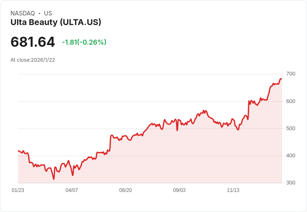Click the 500 price axis label
This screenshot has width=307, height=212.
pyautogui.click(x=291, y=129)
